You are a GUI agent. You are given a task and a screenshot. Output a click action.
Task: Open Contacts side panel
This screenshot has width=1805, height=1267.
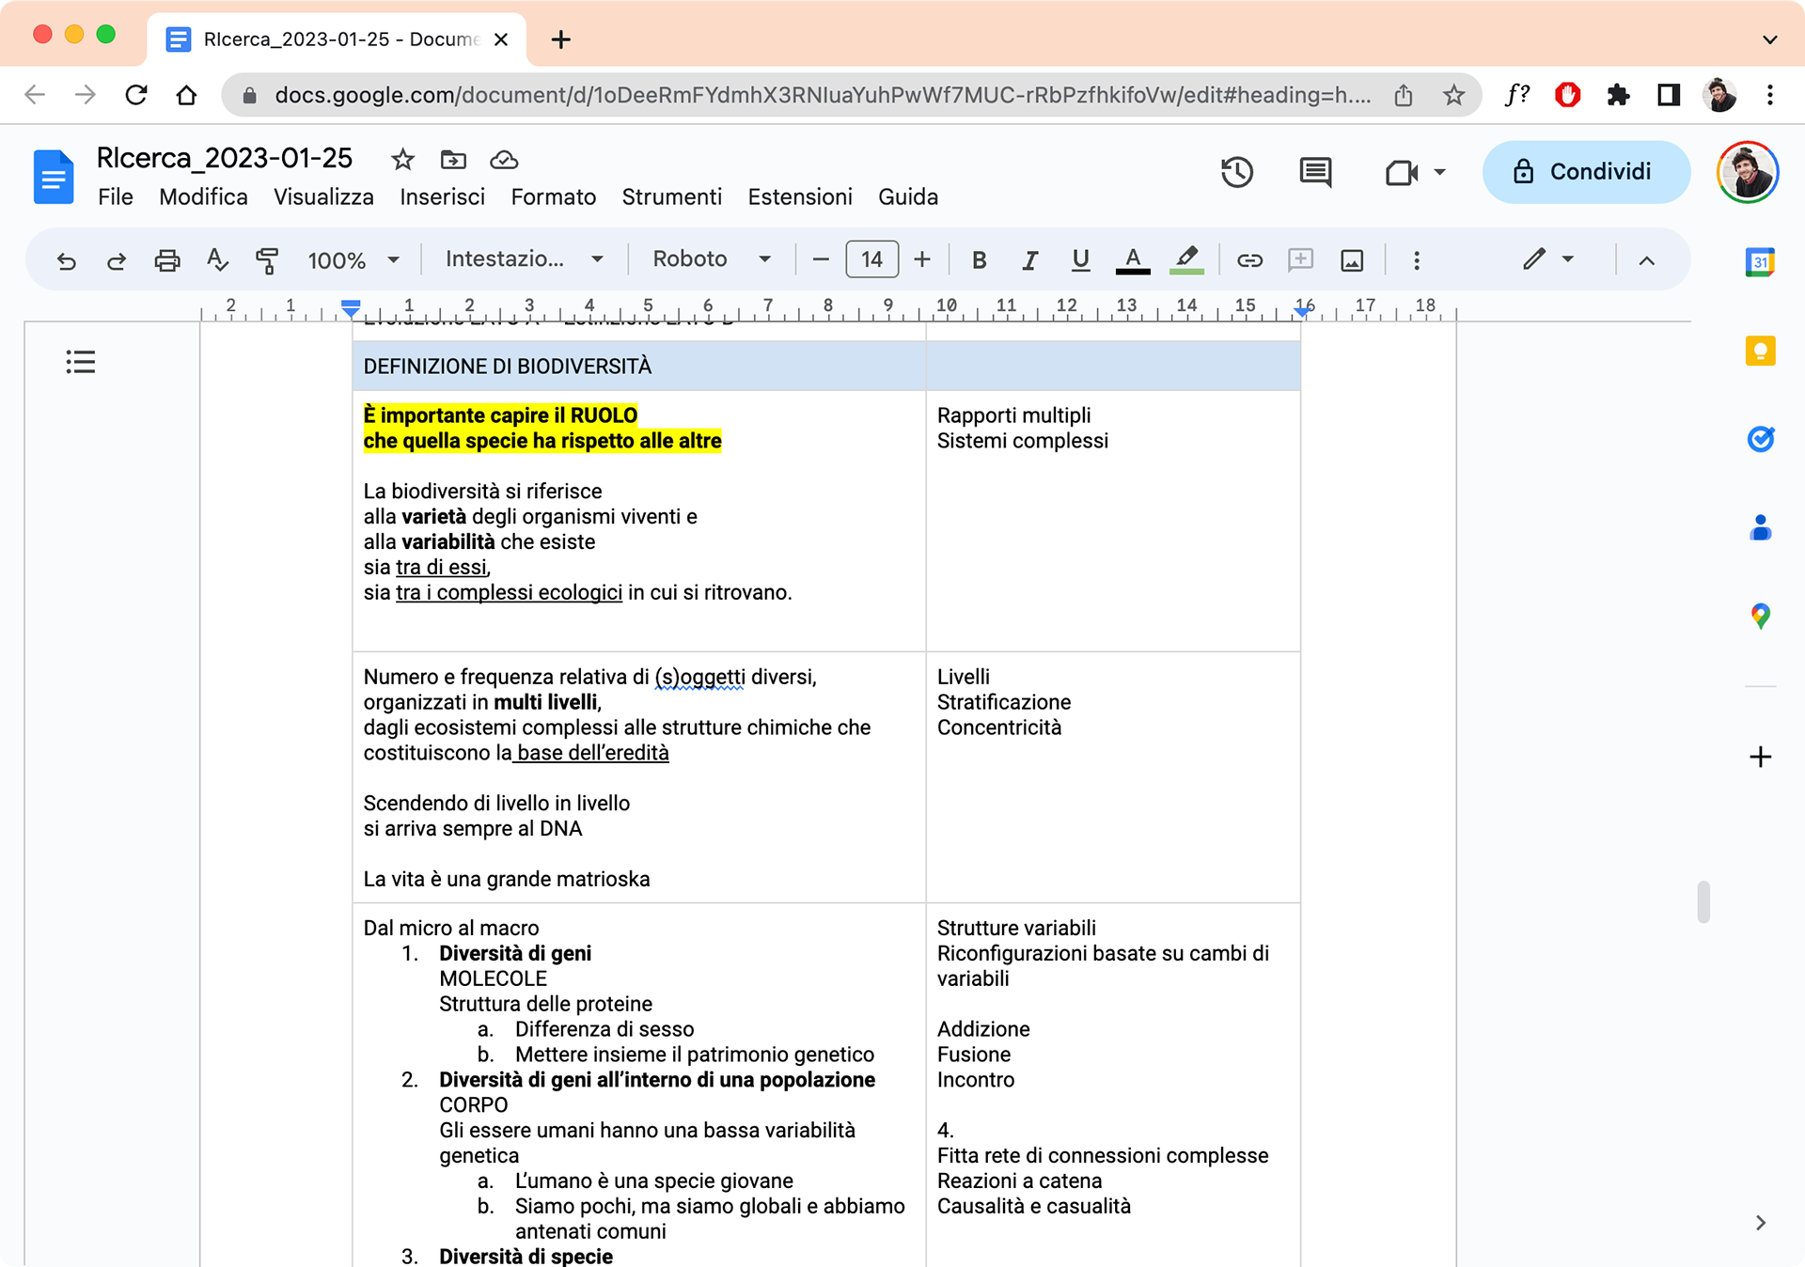point(1760,527)
